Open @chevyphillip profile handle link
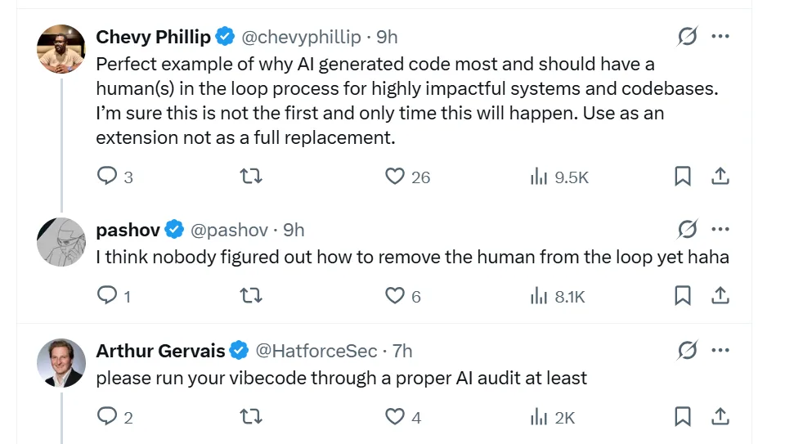Image resolution: width=785 pixels, height=444 pixels. point(302,38)
